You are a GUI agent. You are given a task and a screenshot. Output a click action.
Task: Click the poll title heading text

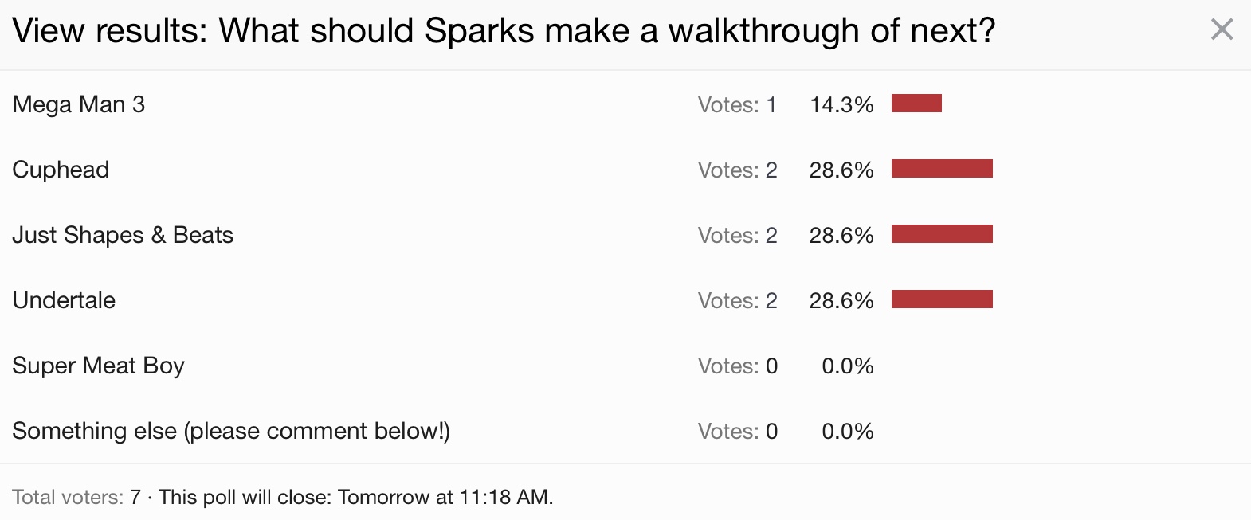(x=504, y=31)
